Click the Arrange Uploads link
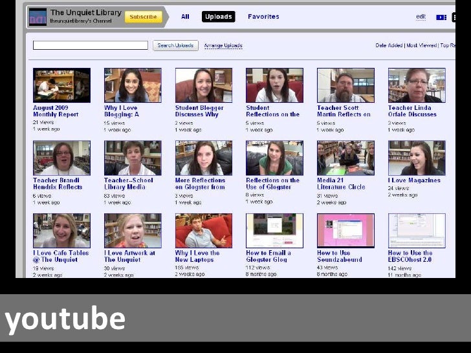Image resolution: width=471 pixels, height=353 pixels. (223, 46)
